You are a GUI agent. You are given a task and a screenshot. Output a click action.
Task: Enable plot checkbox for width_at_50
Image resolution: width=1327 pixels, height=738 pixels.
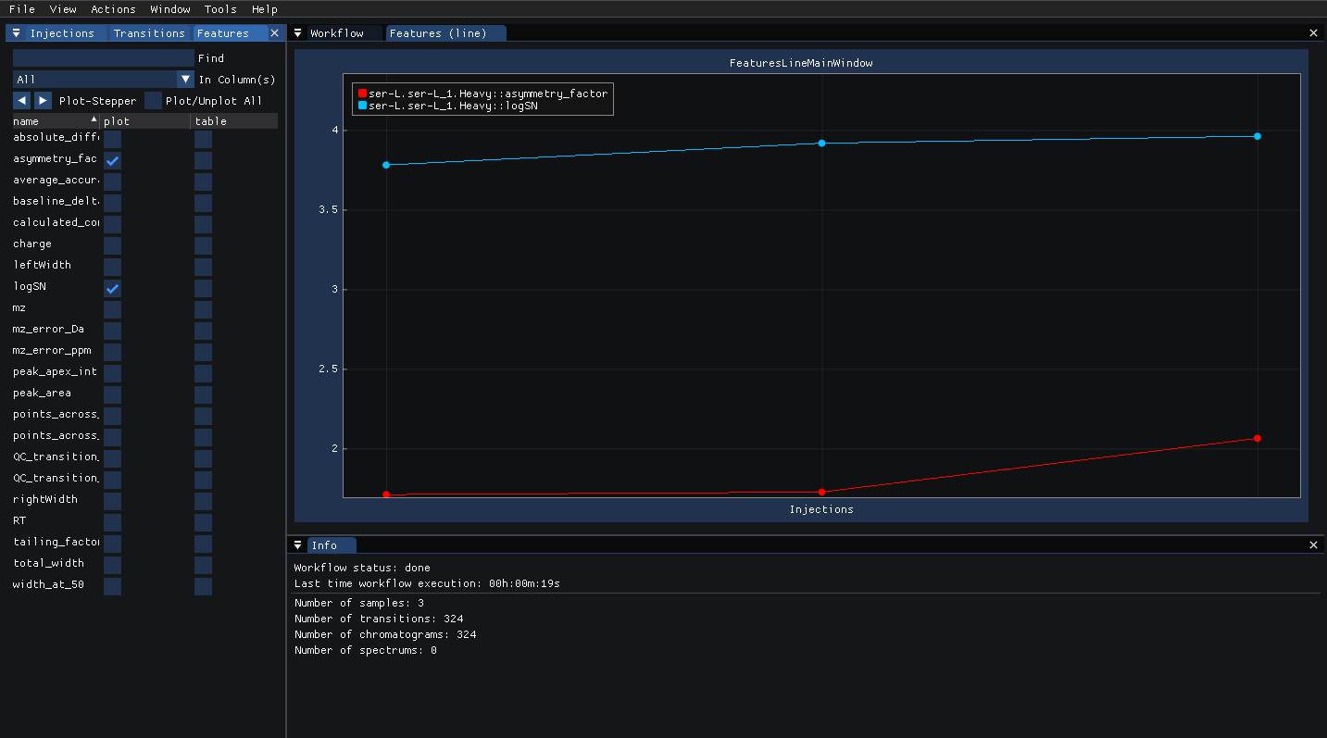tap(112, 586)
